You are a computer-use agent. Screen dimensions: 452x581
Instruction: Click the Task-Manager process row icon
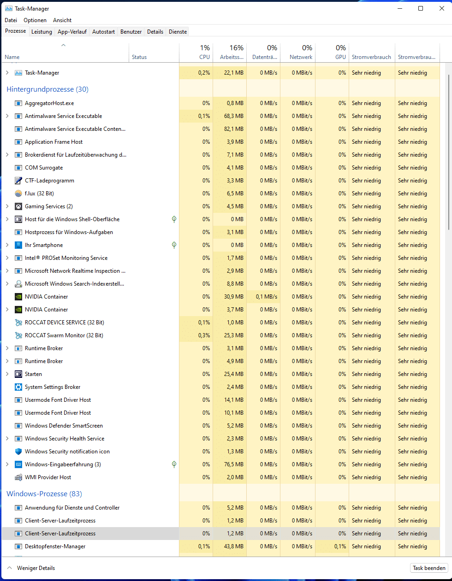pyautogui.click(x=18, y=73)
